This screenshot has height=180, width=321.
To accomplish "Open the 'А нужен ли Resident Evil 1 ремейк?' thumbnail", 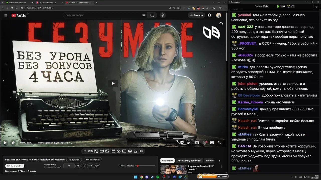I will click(173, 169).
